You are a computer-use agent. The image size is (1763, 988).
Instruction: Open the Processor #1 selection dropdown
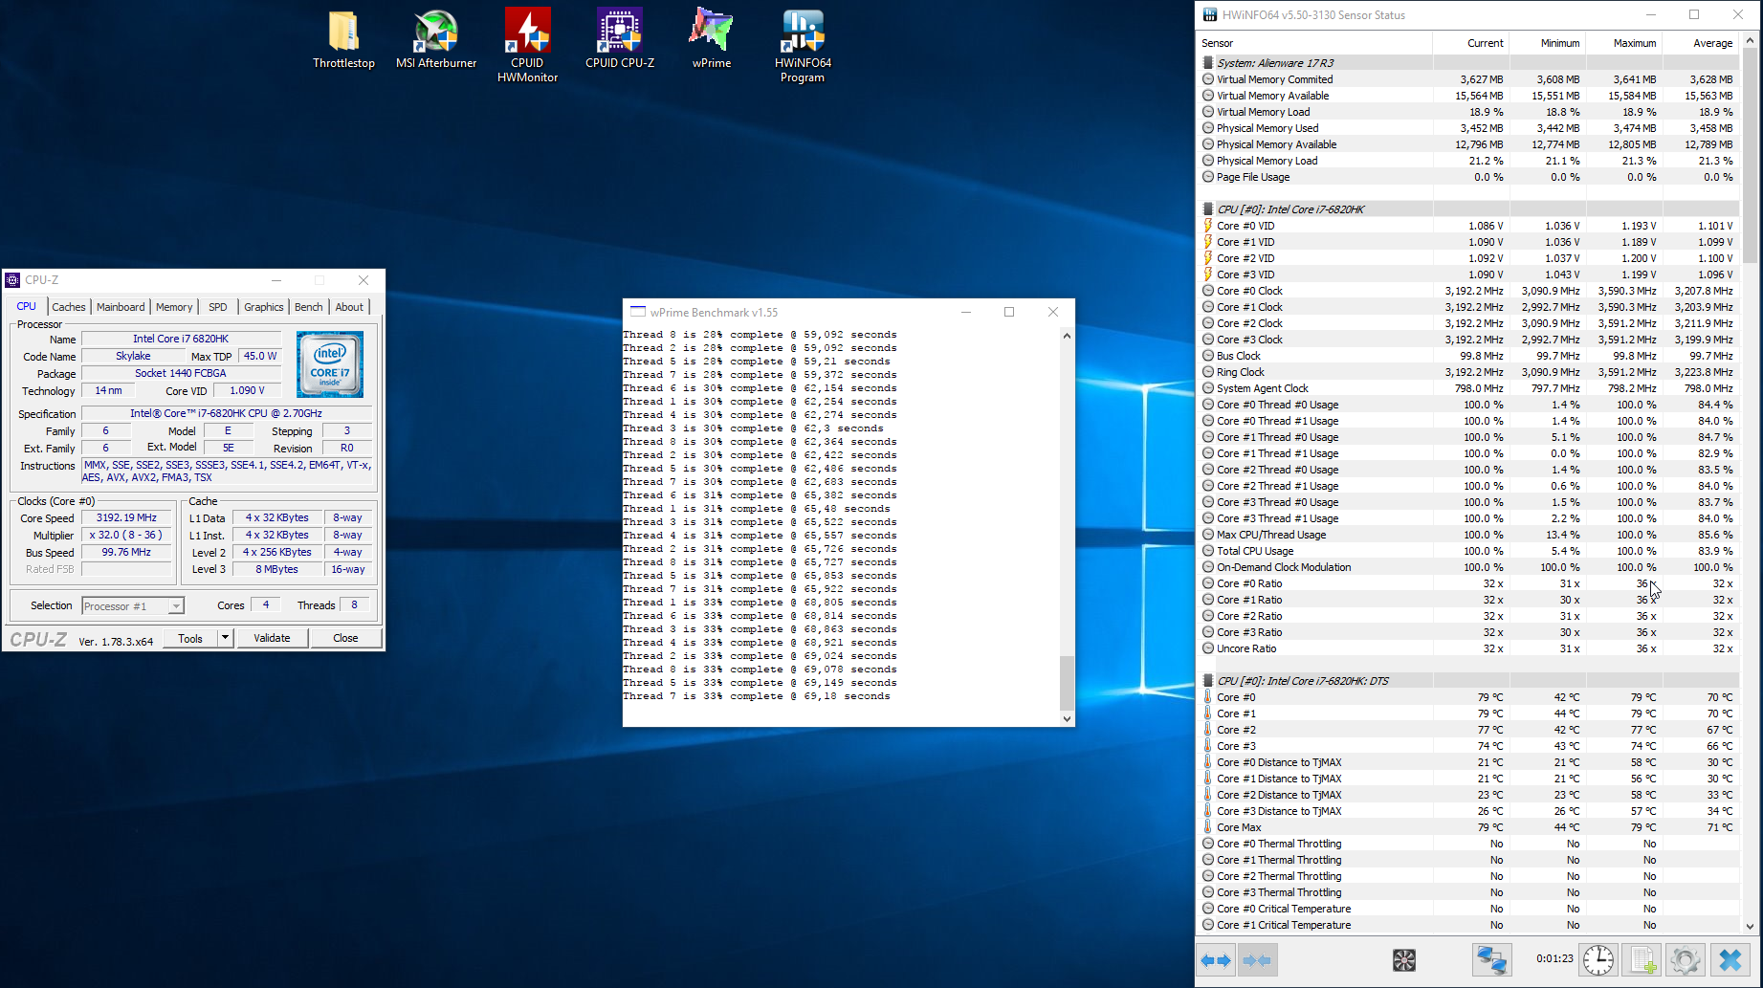[x=176, y=606]
